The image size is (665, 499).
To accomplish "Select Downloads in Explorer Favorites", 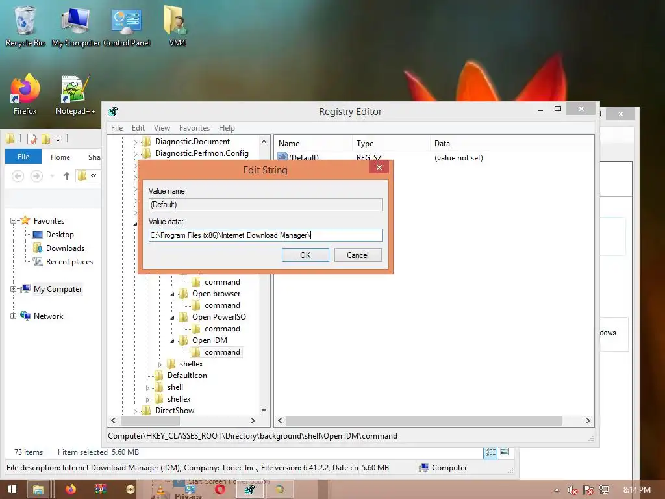I will [65, 248].
